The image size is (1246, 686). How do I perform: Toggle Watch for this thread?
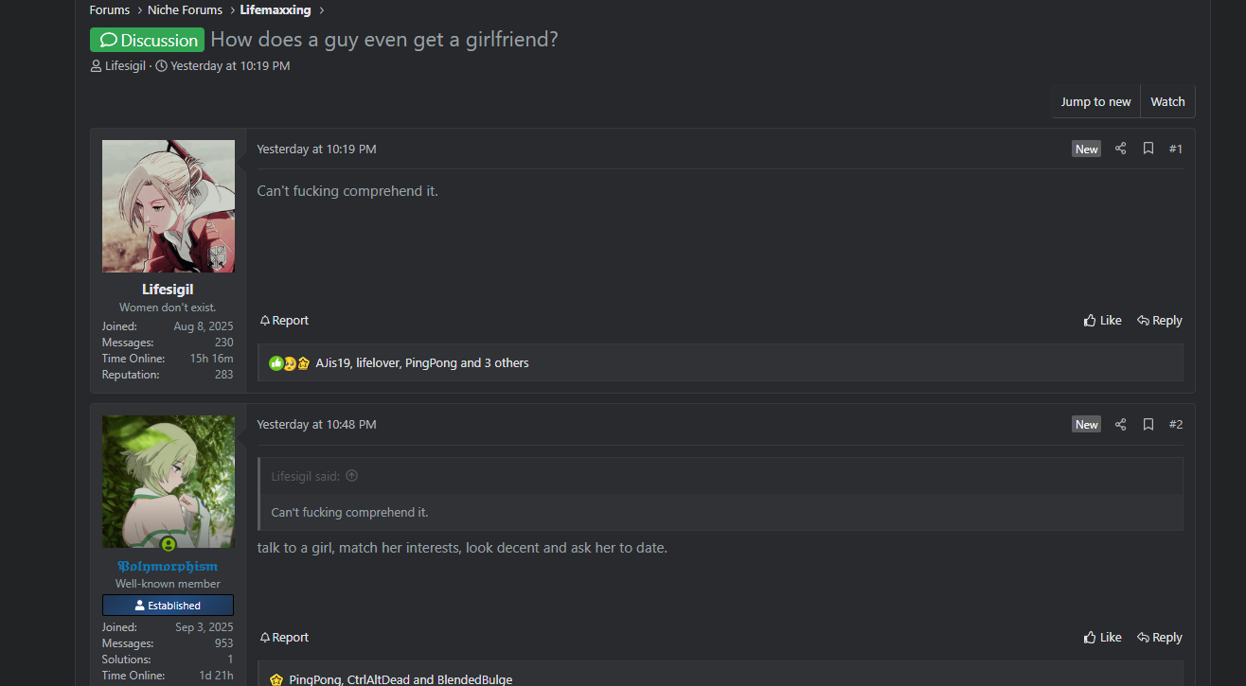pyautogui.click(x=1167, y=101)
